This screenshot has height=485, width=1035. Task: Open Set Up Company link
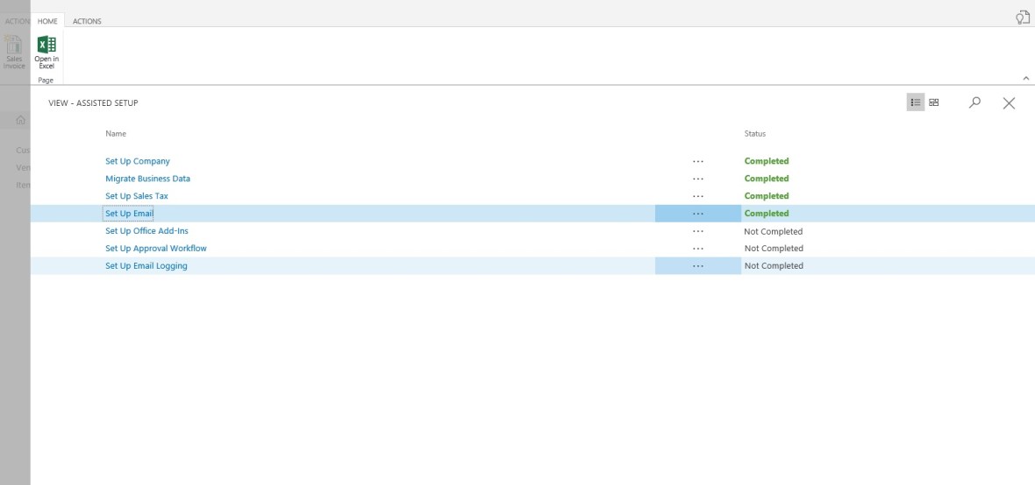tap(138, 161)
